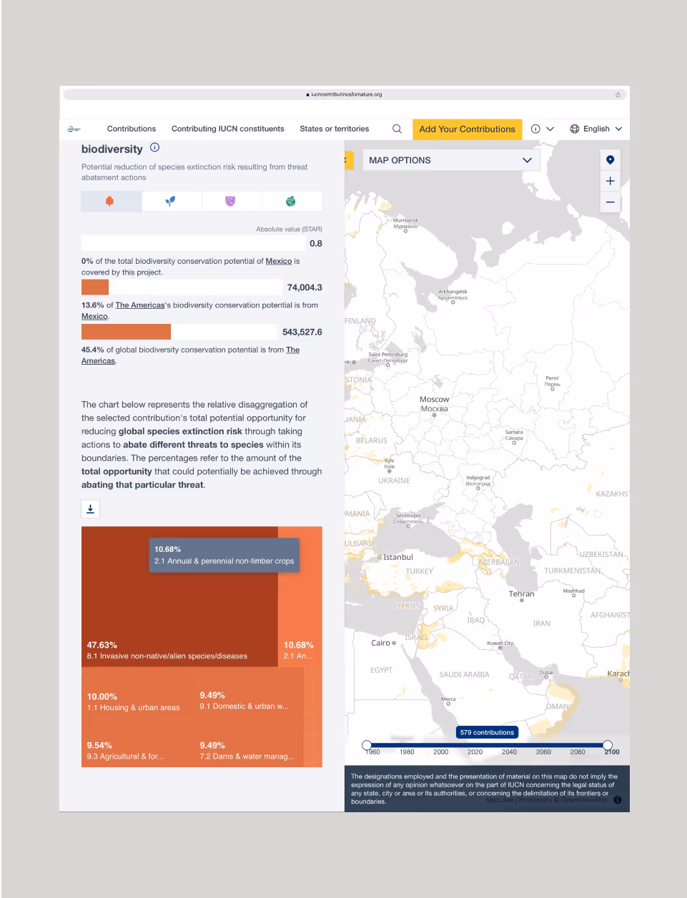Open the info circle menu in header
Image resolution: width=687 pixels, height=898 pixels.
[x=535, y=129]
